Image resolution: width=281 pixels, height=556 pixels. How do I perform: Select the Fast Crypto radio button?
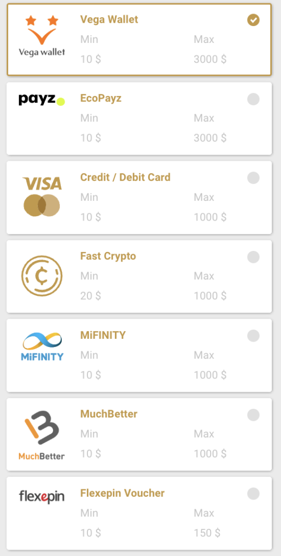253,257
